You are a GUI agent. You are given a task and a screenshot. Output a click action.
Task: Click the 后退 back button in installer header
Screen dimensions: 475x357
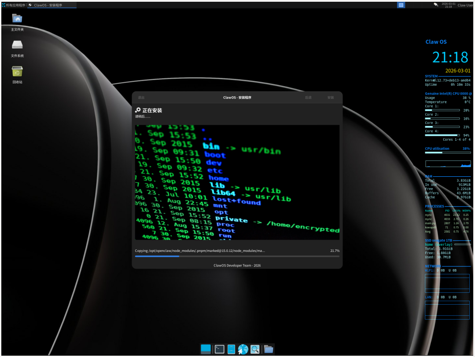tap(308, 98)
